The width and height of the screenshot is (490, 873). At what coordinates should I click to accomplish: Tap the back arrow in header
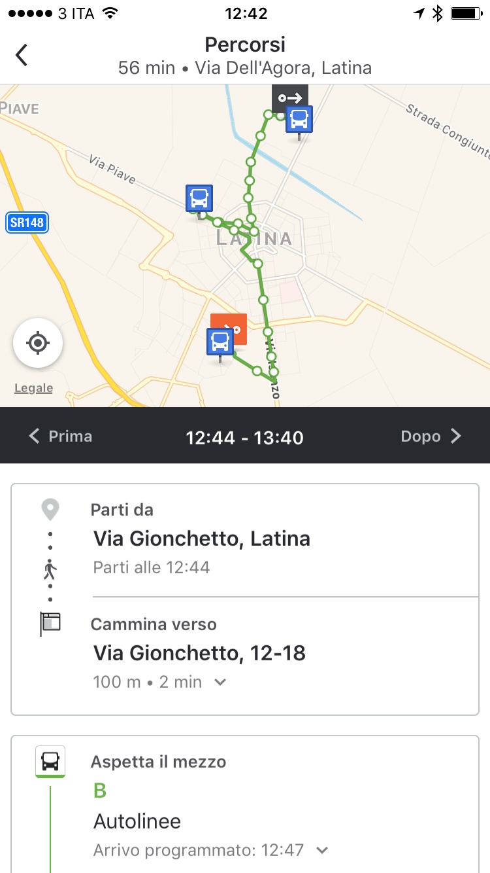[22, 55]
